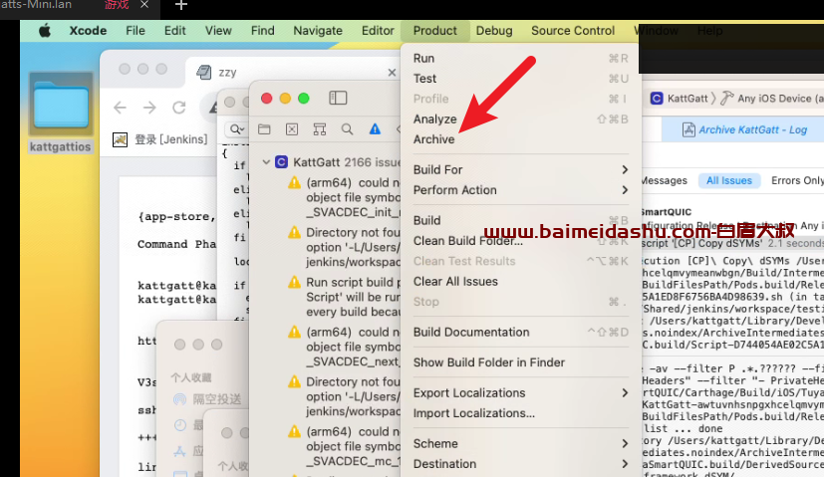
Task: Select the _SVACDEC_next_ object file warning
Action: click(x=344, y=347)
